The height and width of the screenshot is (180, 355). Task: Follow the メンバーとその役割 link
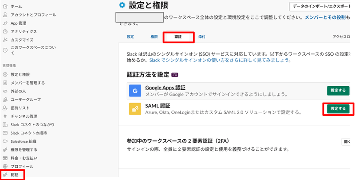coord(325,17)
